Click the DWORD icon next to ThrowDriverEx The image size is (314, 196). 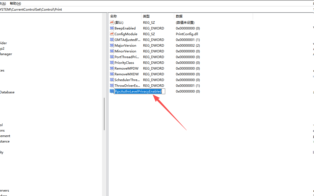tap(112, 85)
